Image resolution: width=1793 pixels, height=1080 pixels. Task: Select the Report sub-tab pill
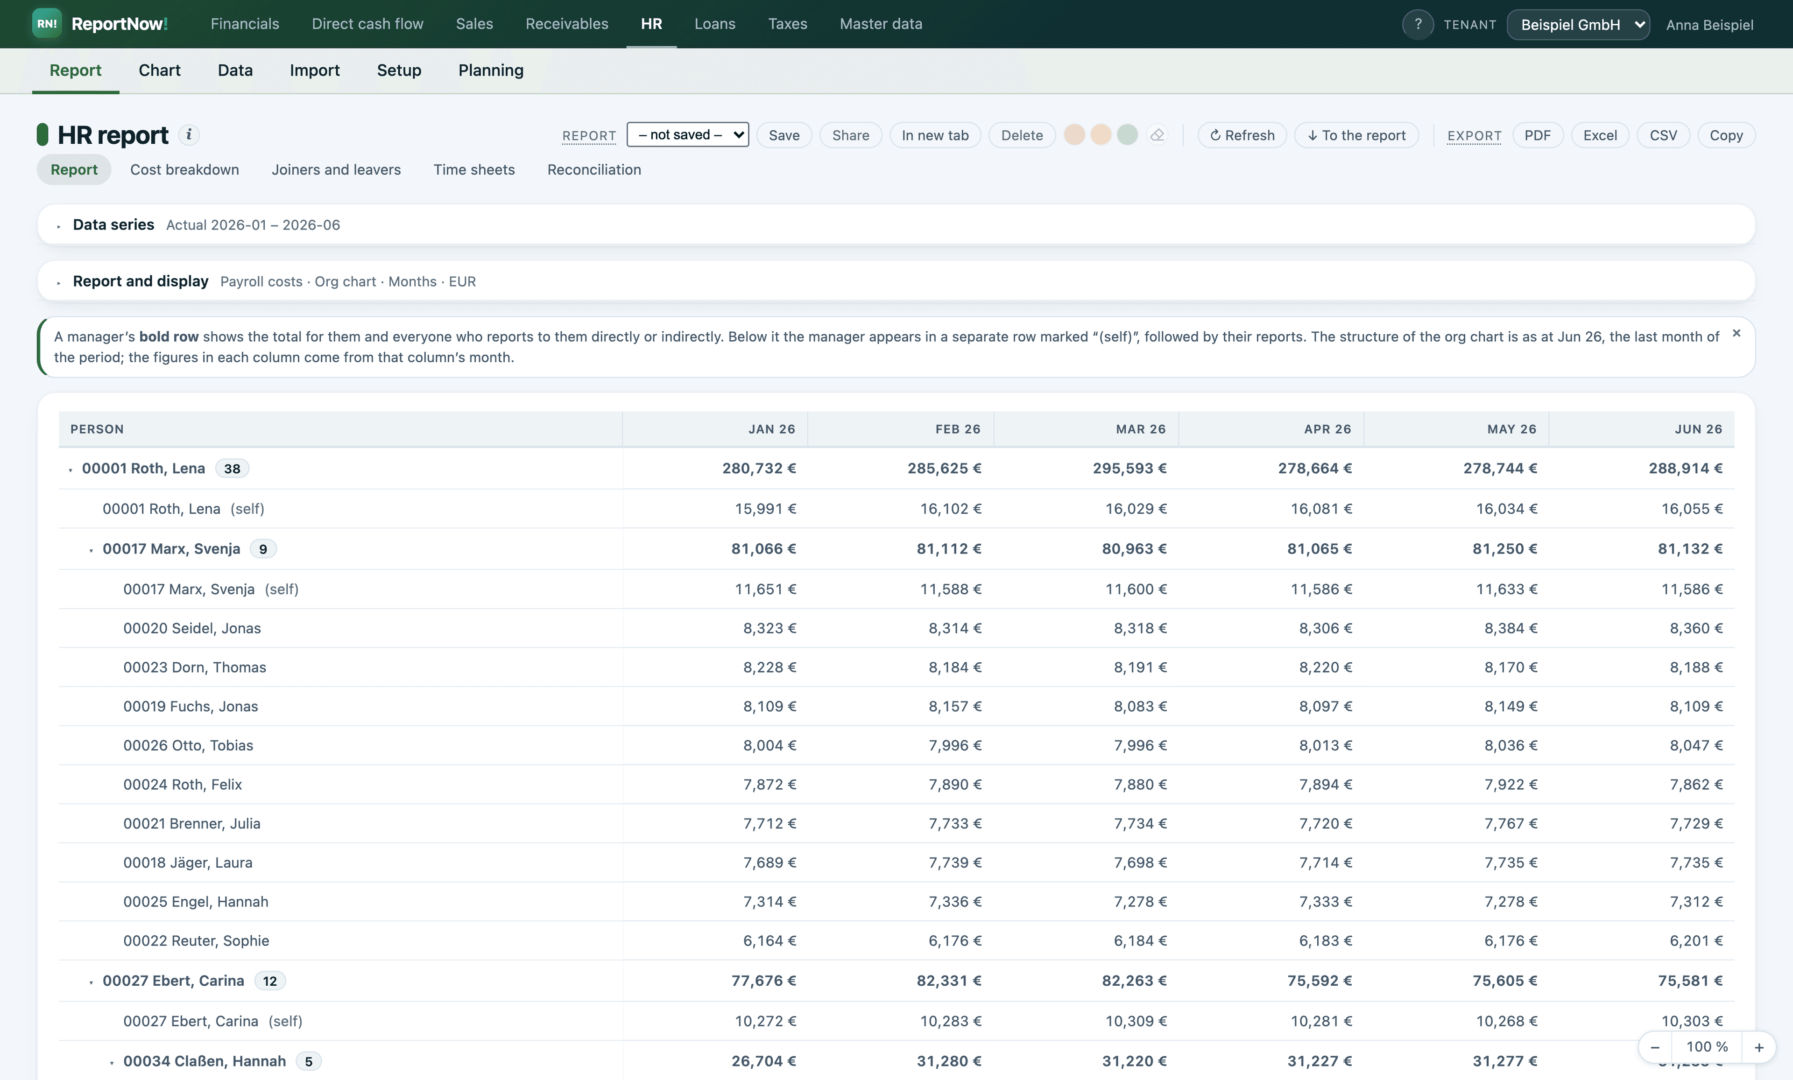[73, 169]
